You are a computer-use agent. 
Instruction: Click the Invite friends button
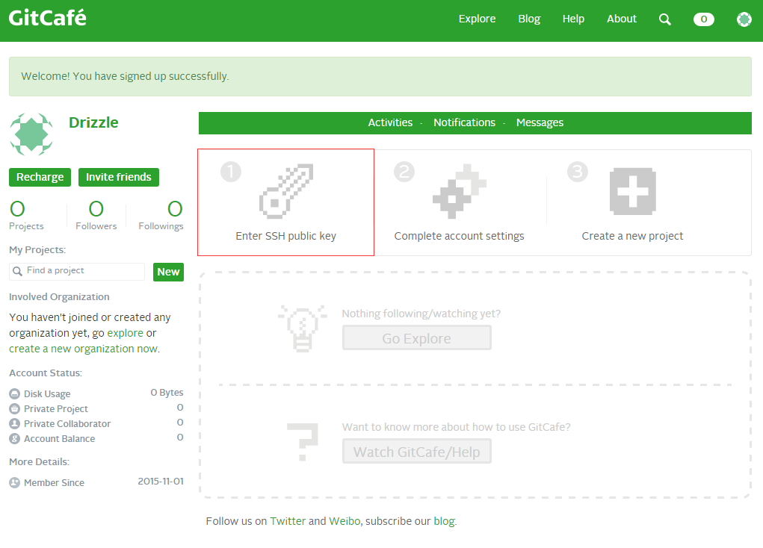click(x=118, y=177)
